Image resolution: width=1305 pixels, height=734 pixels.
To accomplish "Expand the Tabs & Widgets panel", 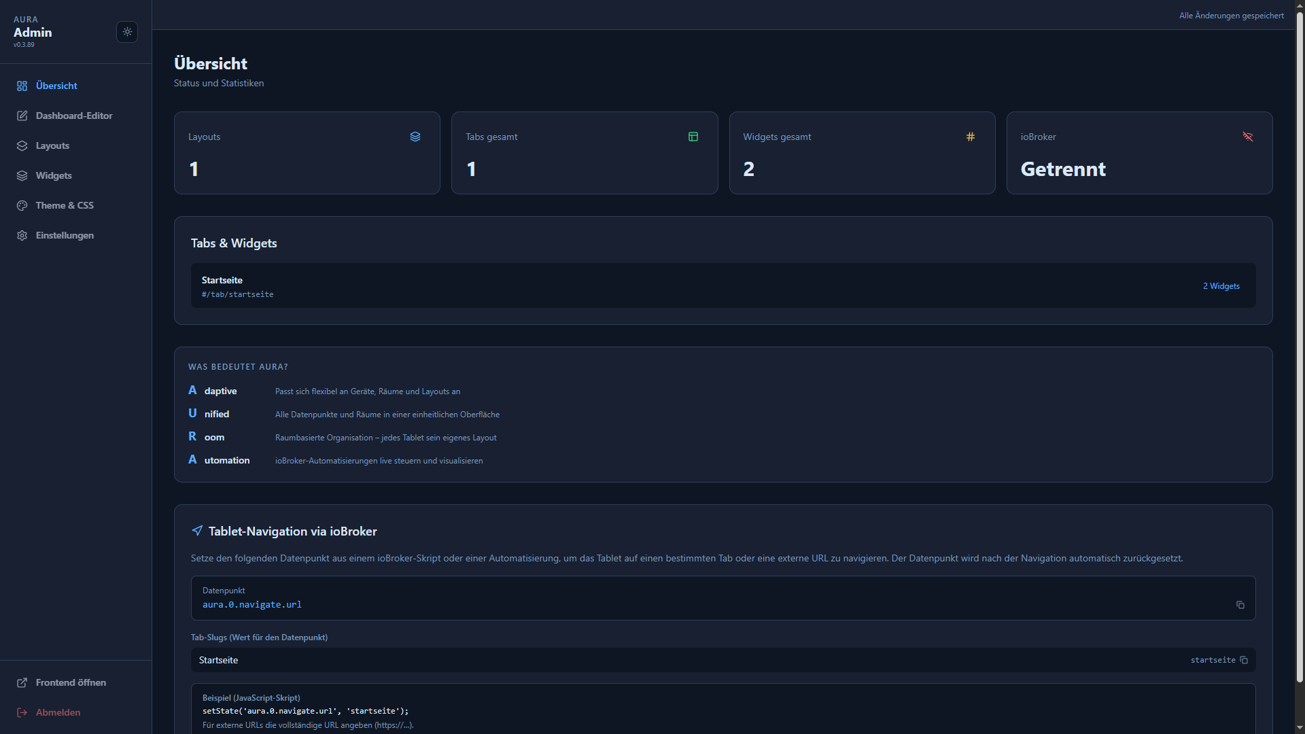I will pos(233,243).
